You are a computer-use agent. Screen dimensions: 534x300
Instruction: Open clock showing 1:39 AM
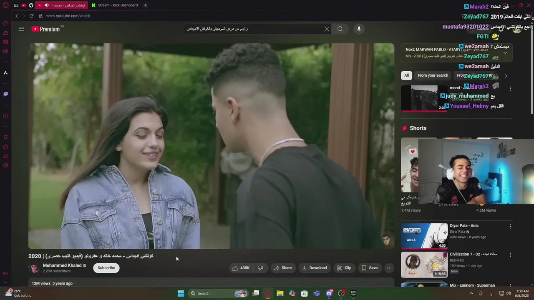tap(522, 293)
